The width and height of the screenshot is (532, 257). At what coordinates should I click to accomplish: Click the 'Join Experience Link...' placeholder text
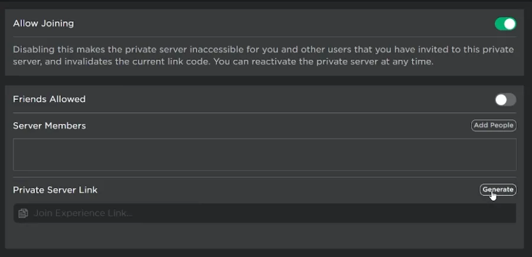[83, 213]
